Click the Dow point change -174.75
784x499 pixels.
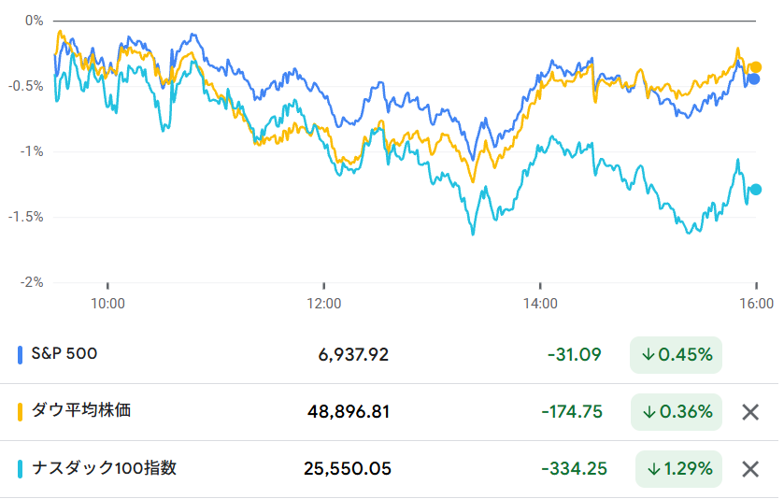[571, 412]
